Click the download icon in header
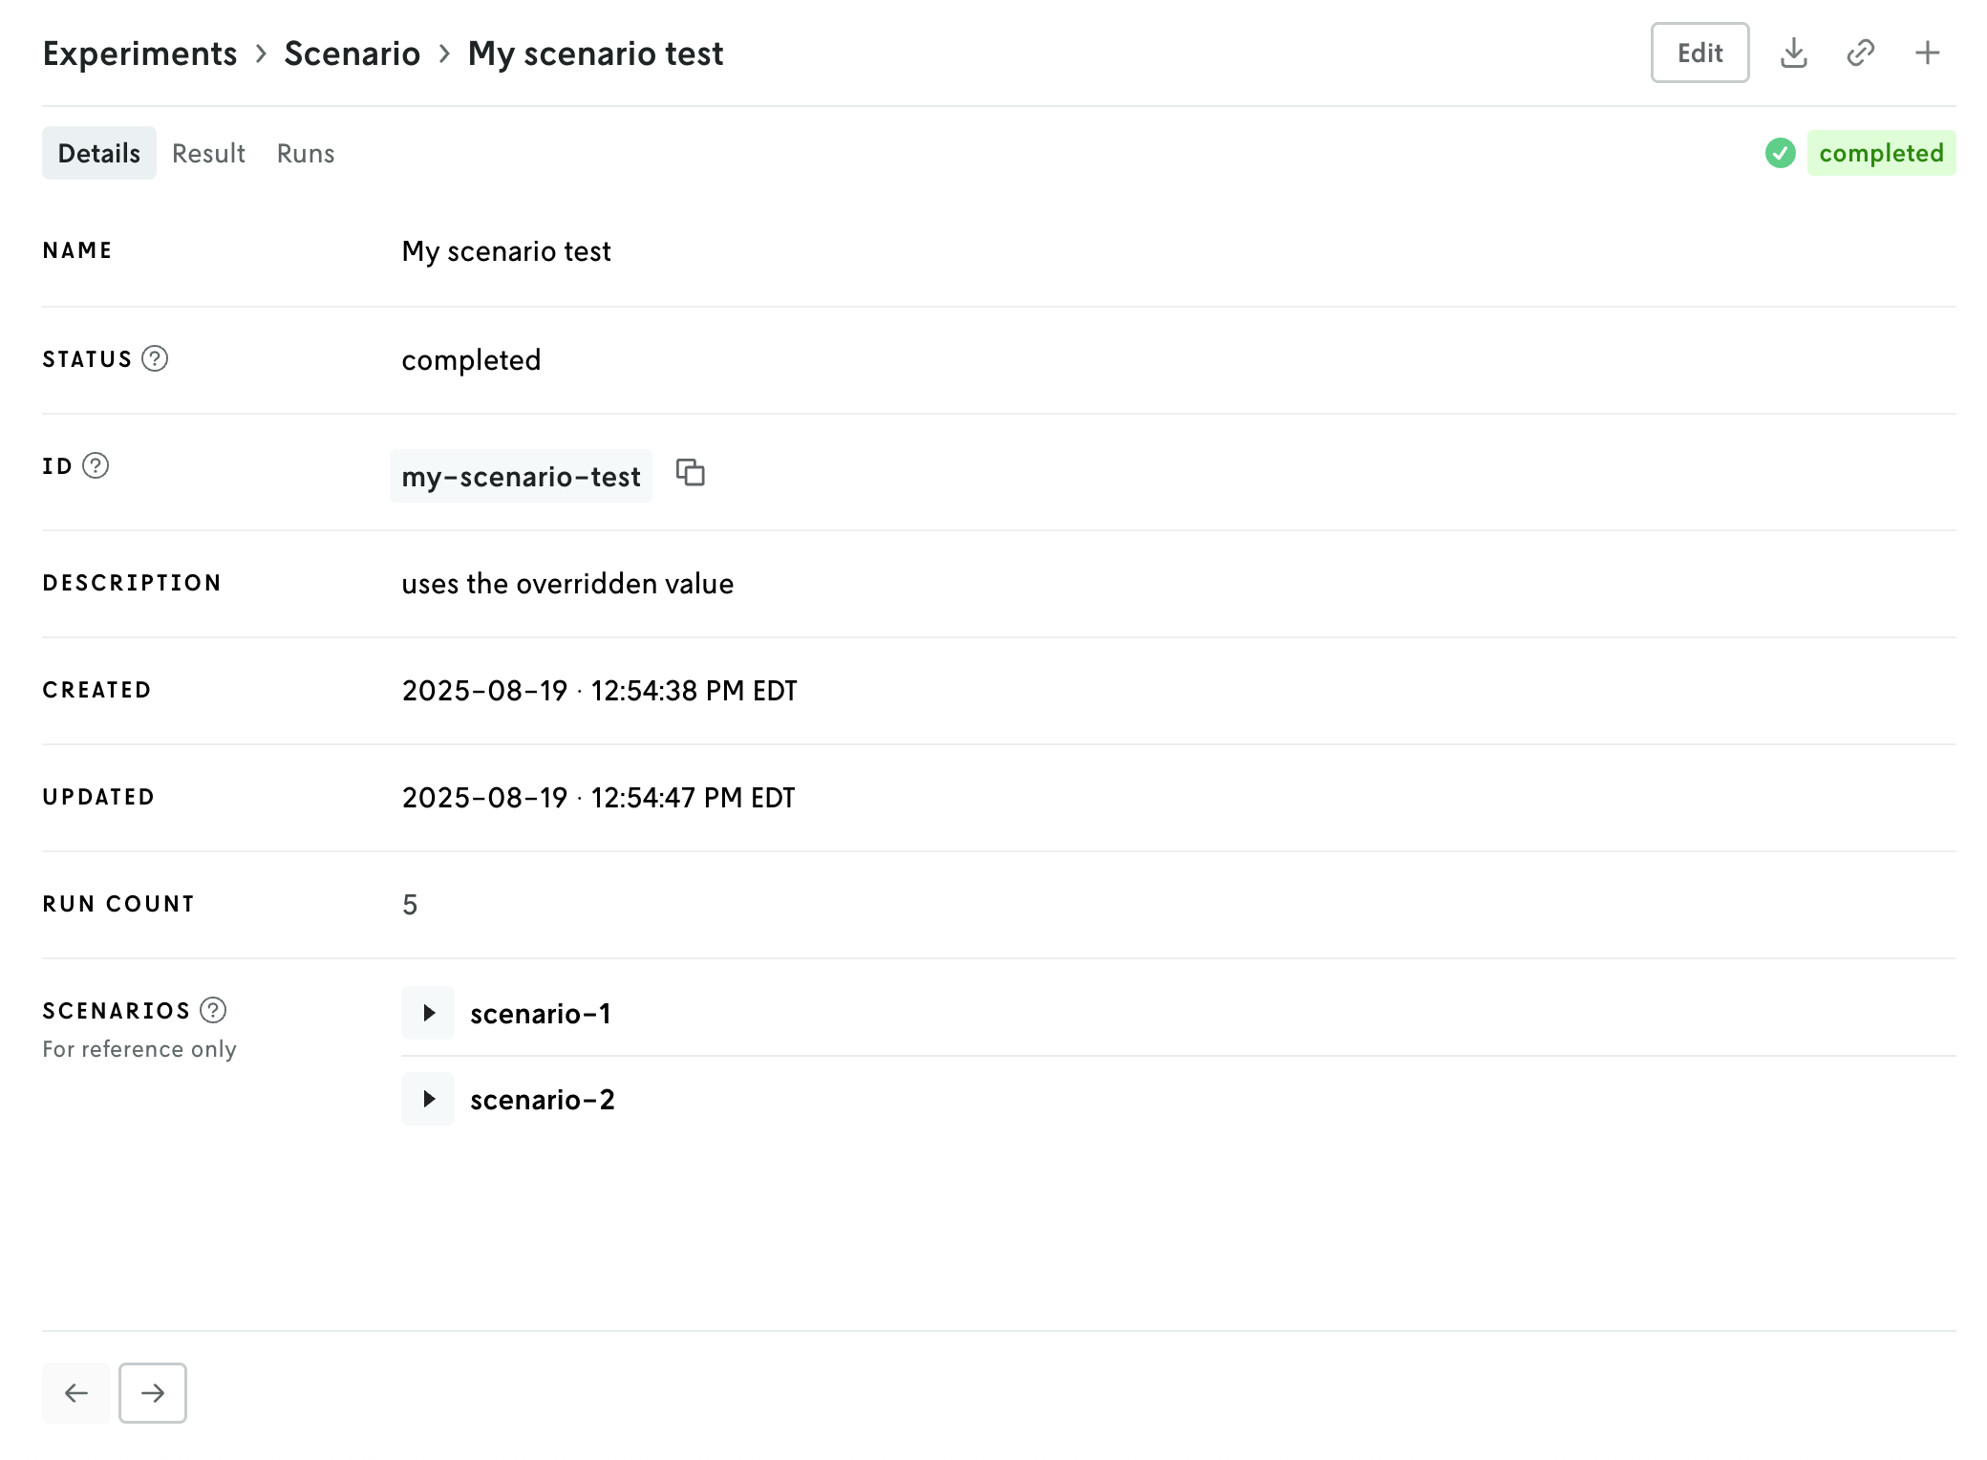Image resolution: width=1987 pixels, height=1460 pixels. click(1793, 54)
